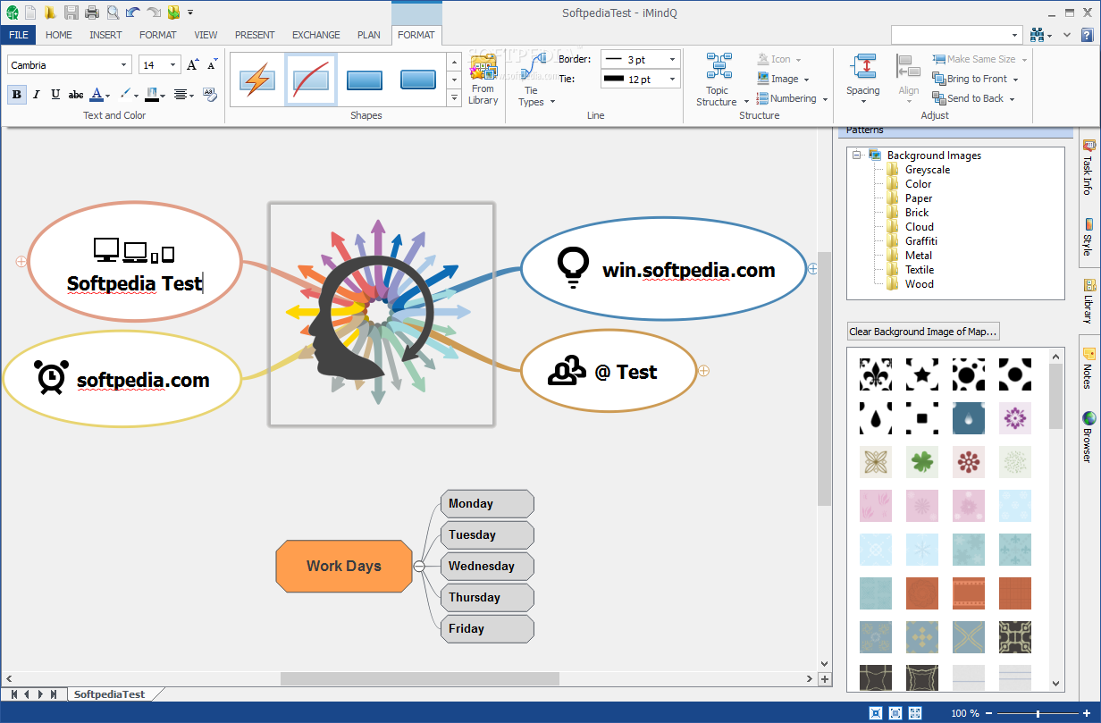Screen dimensions: 1101x723
Task: Collapse the Background Images tree node
Action: (856, 155)
